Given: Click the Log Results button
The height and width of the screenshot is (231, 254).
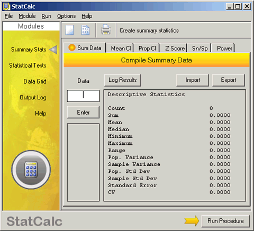Looking at the screenshot, I should click(123, 80).
